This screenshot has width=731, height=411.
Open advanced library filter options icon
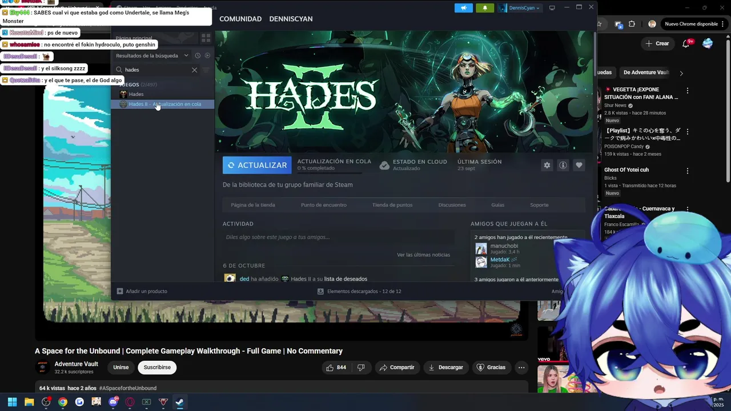(206, 70)
